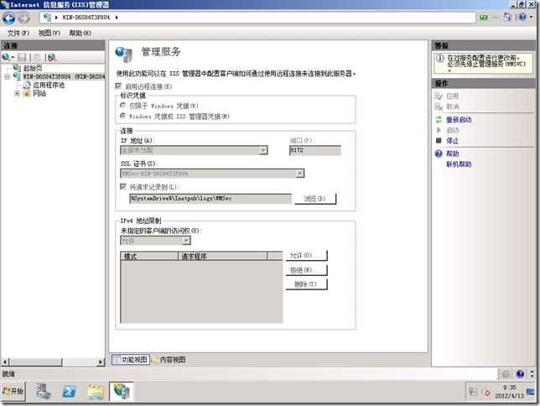Open unspecified clients access dropdown
Viewport: 540px width, 406px height.
(x=186, y=241)
